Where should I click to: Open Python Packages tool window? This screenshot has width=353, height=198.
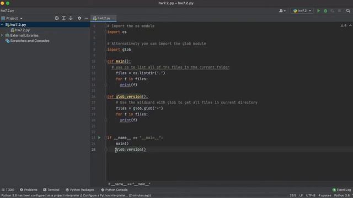[80, 190]
